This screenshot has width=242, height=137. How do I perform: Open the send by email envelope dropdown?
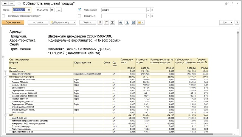[x=141, y=22]
